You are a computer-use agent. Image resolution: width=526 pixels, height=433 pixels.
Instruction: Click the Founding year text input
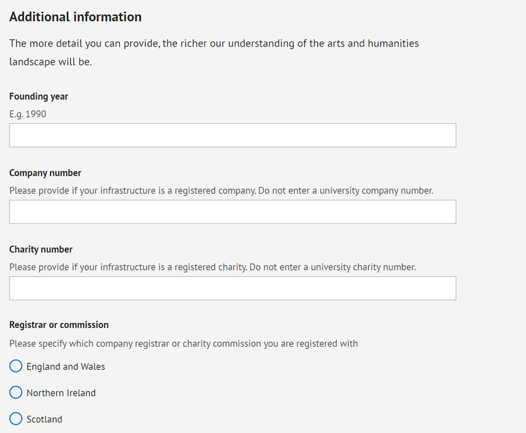[x=232, y=135]
